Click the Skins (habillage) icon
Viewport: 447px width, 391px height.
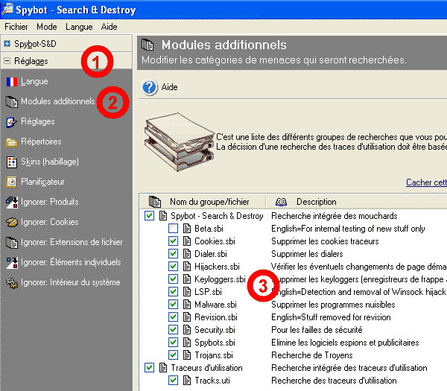point(12,162)
